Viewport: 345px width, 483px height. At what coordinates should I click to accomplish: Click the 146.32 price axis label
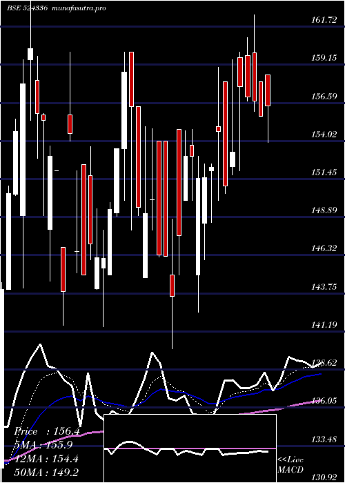coord(324,248)
